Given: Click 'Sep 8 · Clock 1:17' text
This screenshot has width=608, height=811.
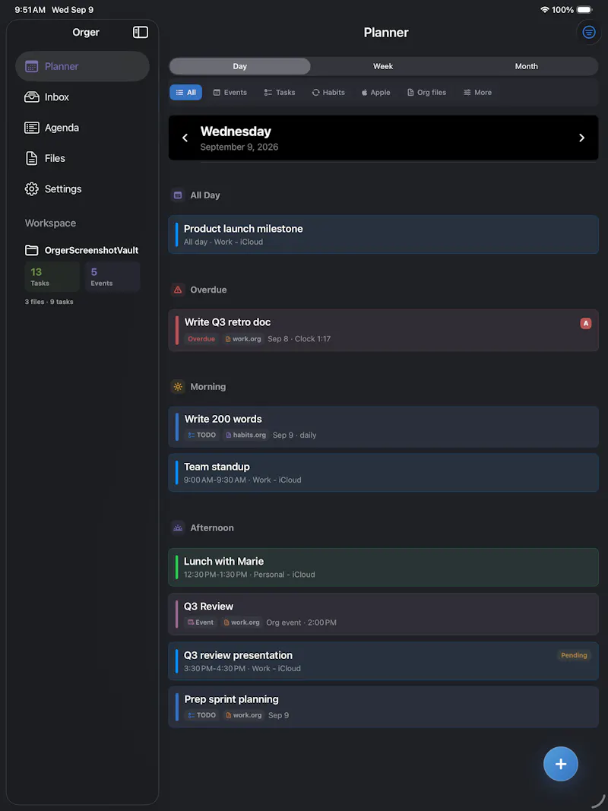Looking at the screenshot, I should (299, 339).
